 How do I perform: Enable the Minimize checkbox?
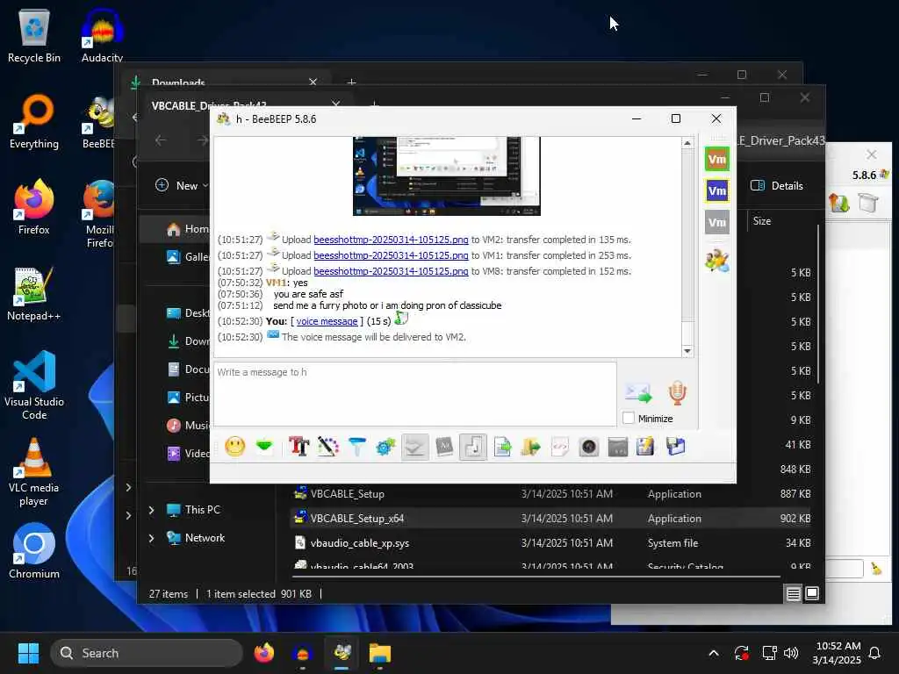pyautogui.click(x=629, y=418)
